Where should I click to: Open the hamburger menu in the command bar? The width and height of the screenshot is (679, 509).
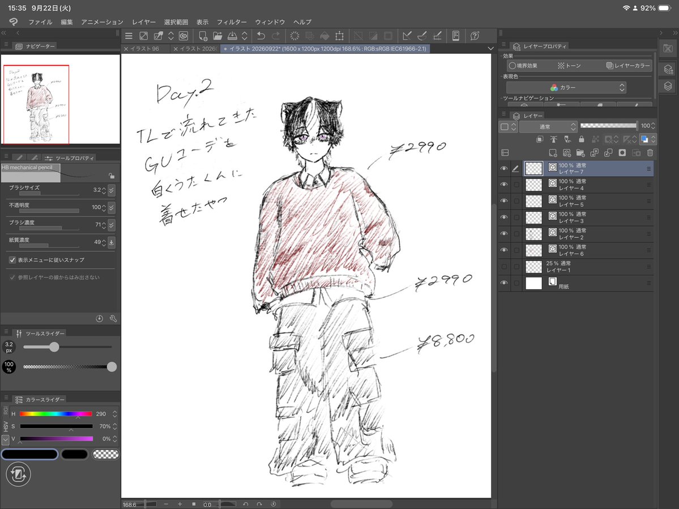point(129,36)
